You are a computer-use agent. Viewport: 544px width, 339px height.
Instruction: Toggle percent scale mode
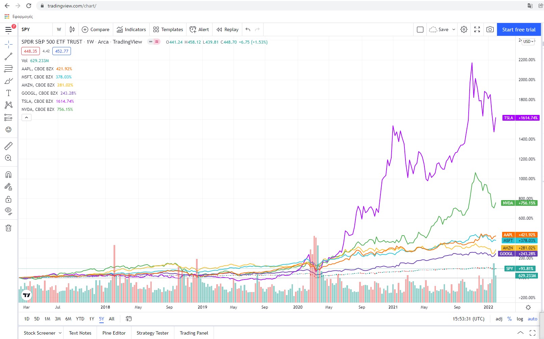(x=509, y=319)
